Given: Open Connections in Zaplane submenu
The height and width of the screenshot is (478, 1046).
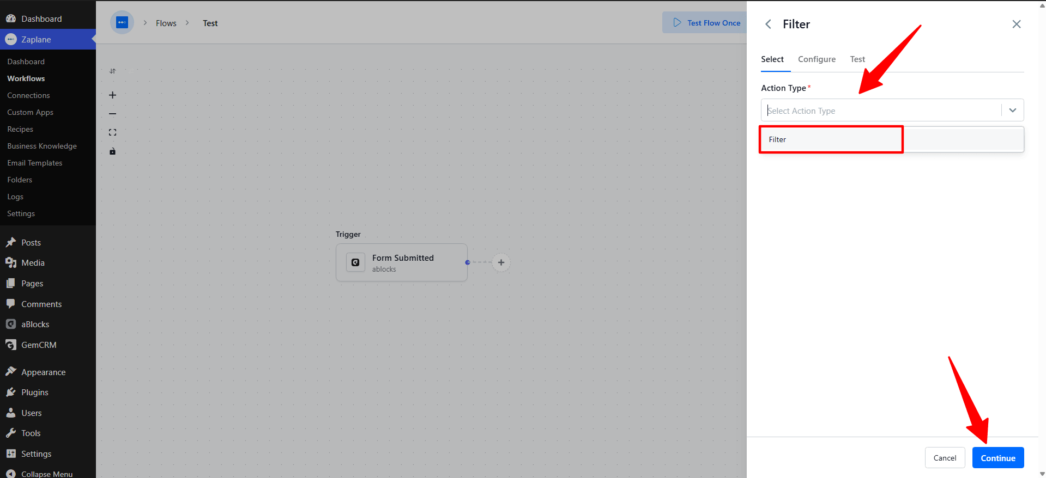Looking at the screenshot, I should (x=28, y=95).
